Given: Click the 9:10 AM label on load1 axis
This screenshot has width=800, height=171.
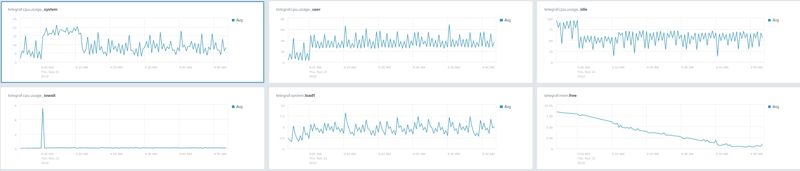Looking at the screenshot, I should point(350,154).
